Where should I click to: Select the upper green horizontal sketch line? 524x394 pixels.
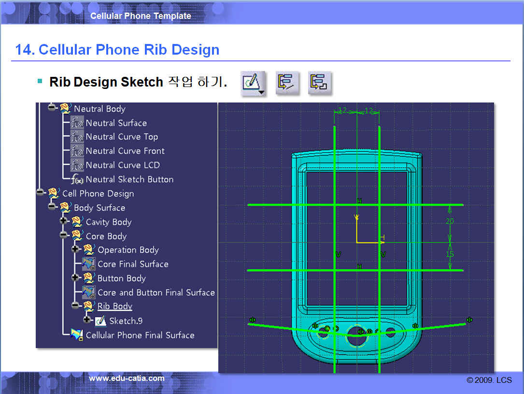click(355, 204)
